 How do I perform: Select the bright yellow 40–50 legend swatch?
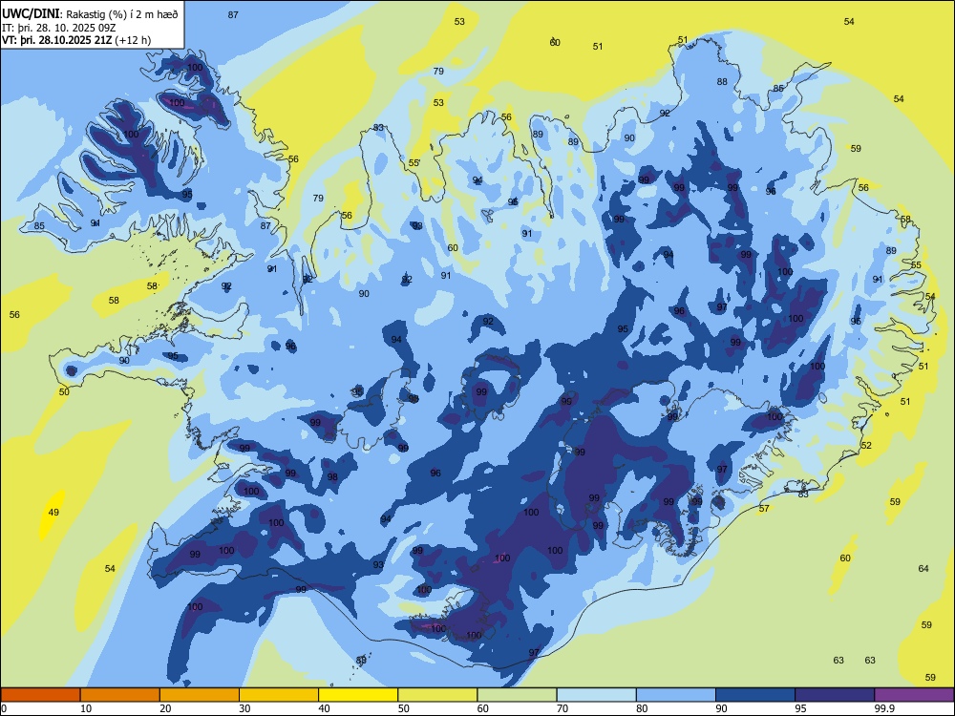[358, 695]
